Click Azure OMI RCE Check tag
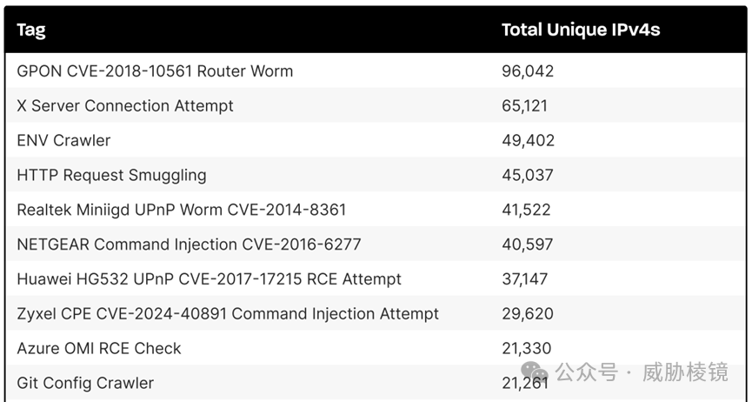 pyautogui.click(x=99, y=348)
